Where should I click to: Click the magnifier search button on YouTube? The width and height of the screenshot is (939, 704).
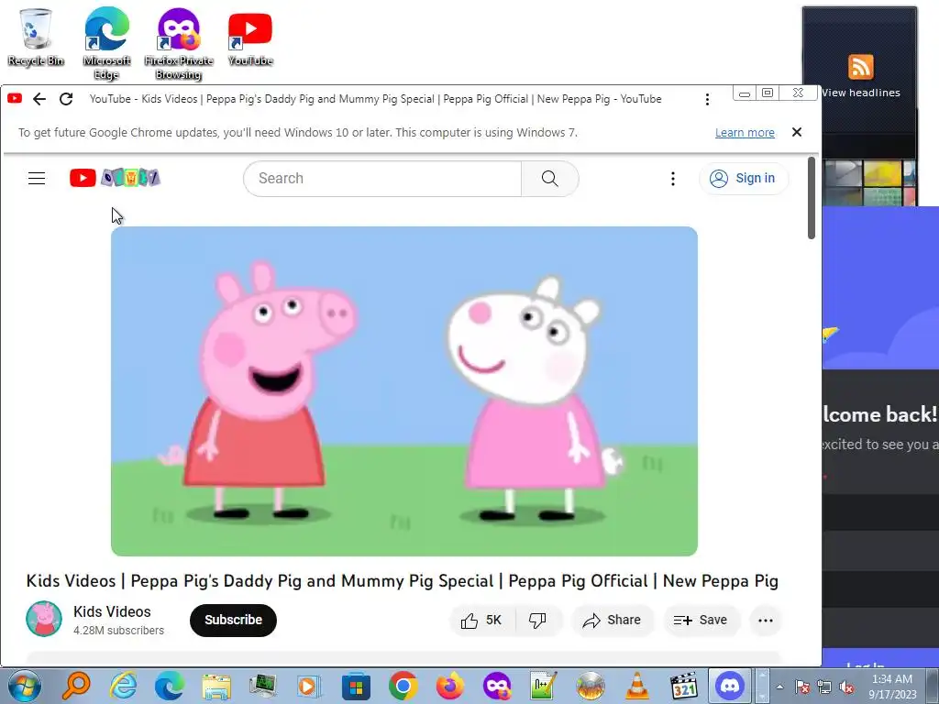pos(550,179)
